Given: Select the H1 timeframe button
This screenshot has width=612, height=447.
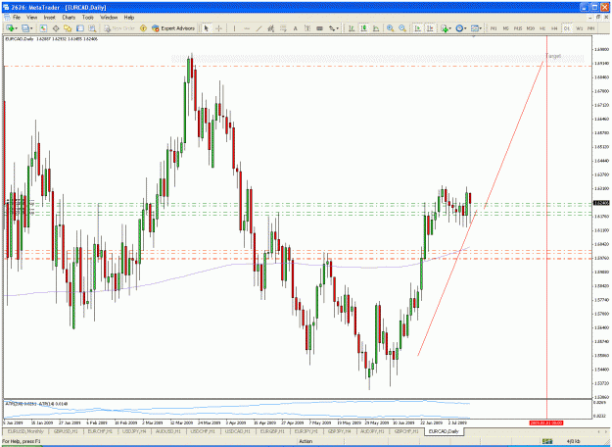Looking at the screenshot, I should click(x=542, y=28).
